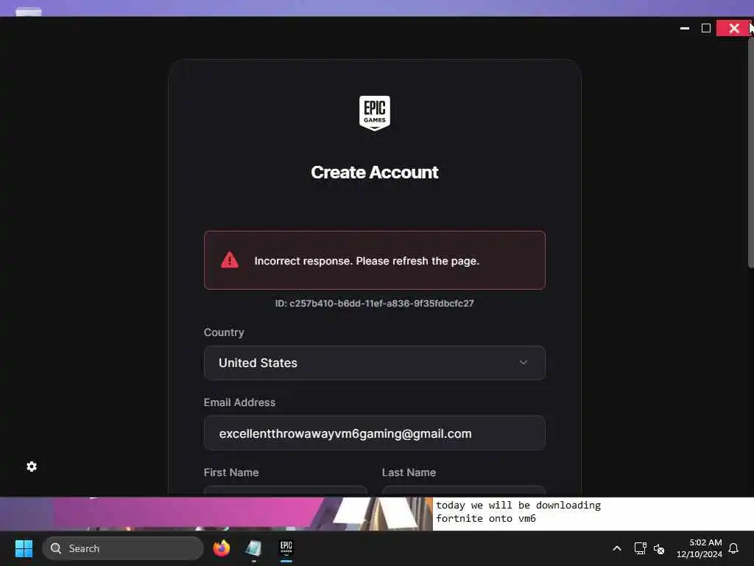This screenshot has height=566, width=754.
Task: Maximize the Epic Games window
Action: (x=706, y=29)
